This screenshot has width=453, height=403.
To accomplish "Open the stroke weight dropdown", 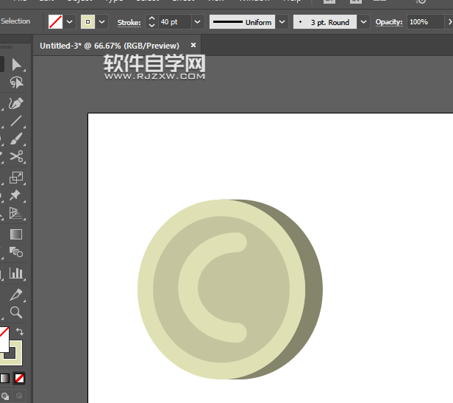I will click(x=196, y=22).
